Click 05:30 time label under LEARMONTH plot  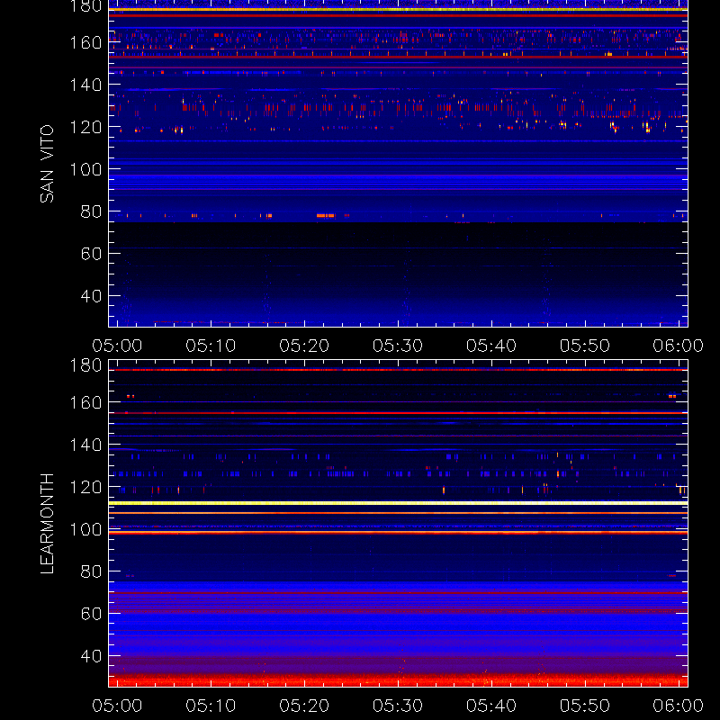(x=398, y=706)
